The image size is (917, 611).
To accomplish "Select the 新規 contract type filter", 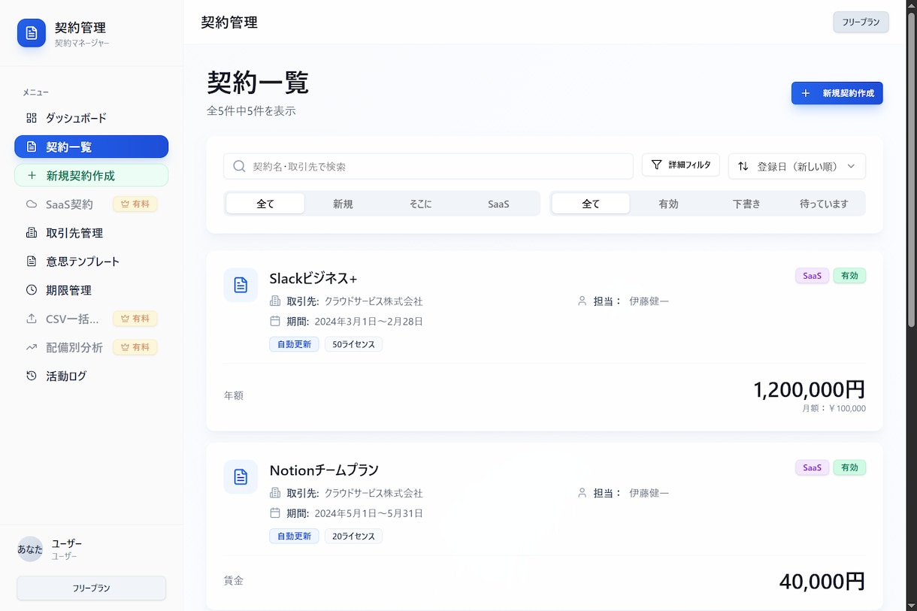I will click(x=343, y=204).
